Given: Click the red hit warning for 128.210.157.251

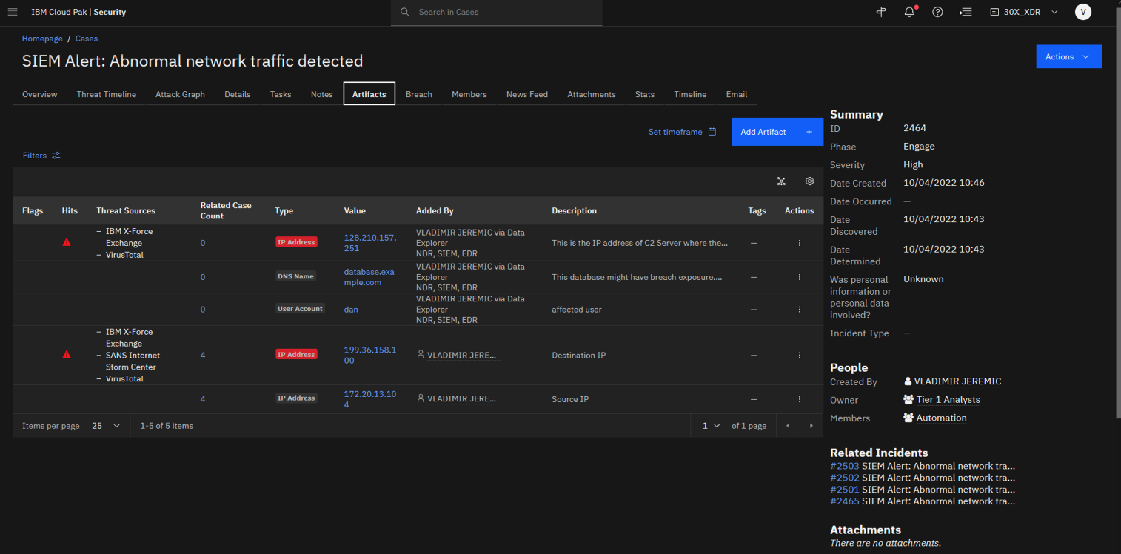Looking at the screenshot, I should click(x=67, y=242).
